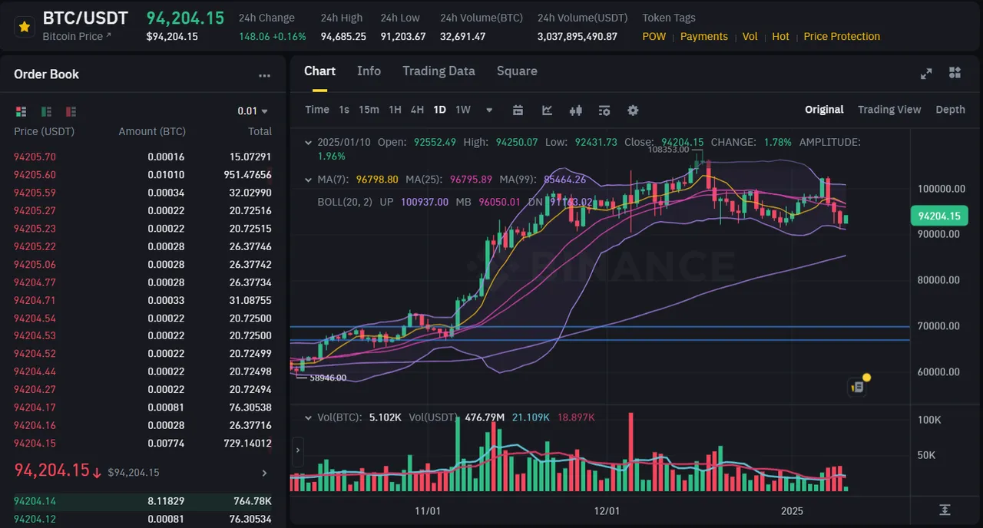Select the 1W chart interval

point(463,110)
